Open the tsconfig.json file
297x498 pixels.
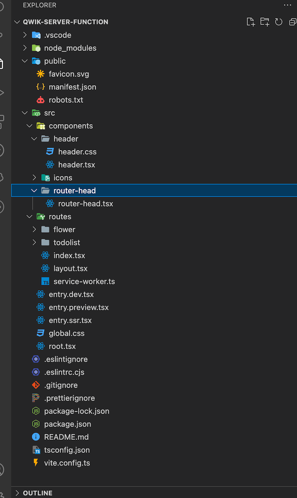pyautogui.click(x=68, y=450)
